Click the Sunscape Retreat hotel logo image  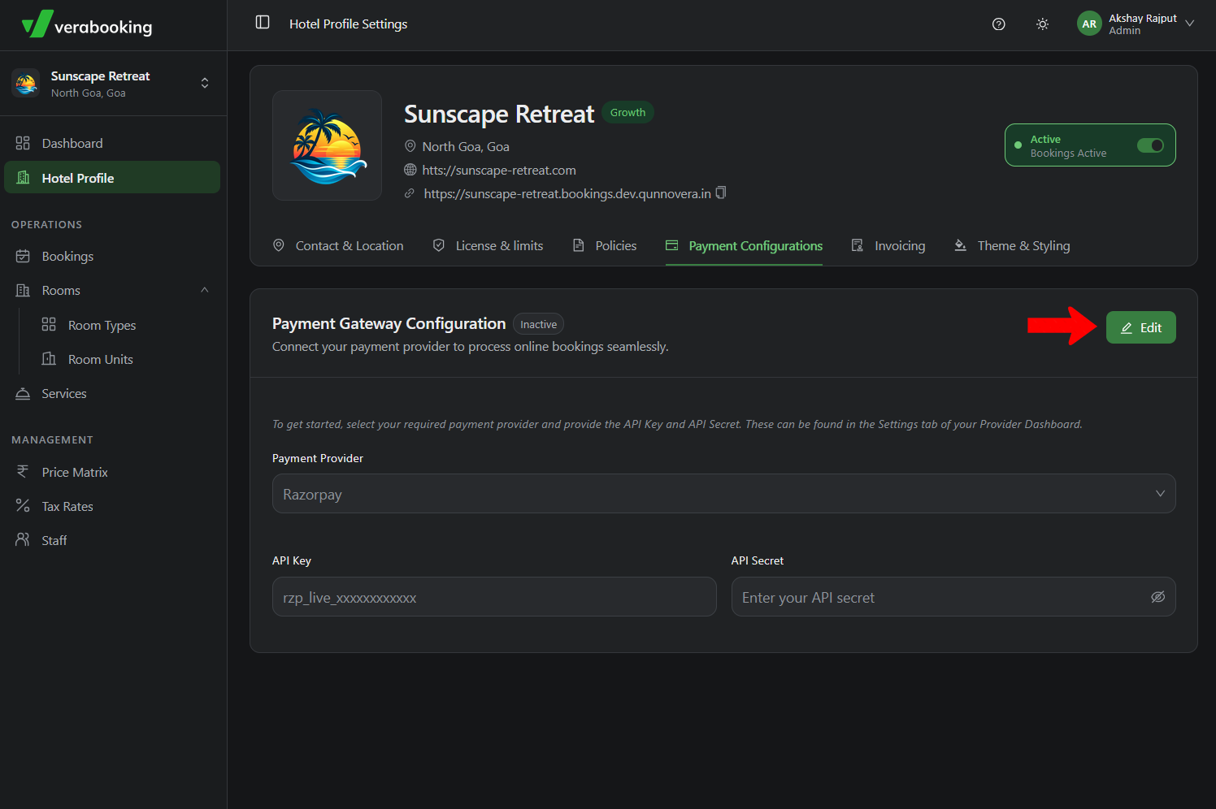pos(327,145)
